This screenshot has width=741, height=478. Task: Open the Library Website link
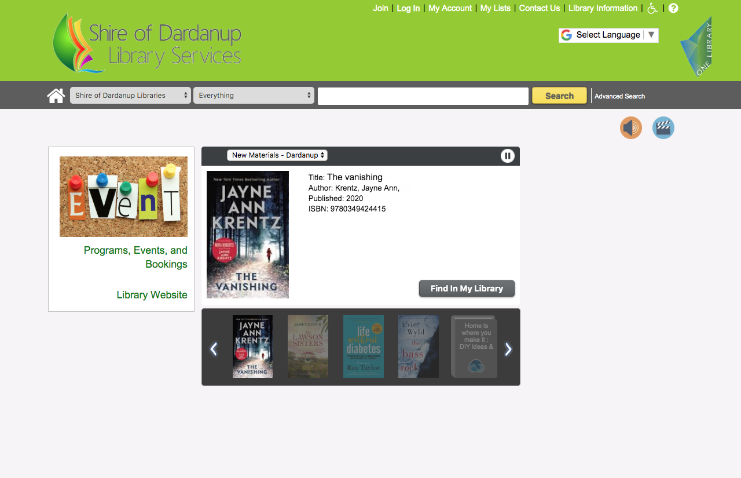[152, 295]
